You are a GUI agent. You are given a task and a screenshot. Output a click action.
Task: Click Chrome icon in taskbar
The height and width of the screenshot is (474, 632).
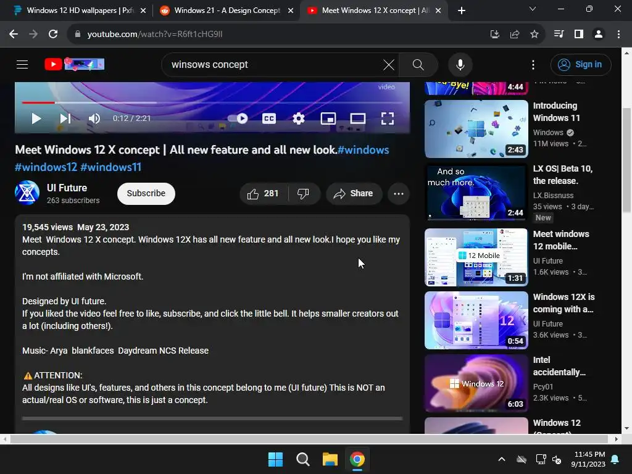click(x=357, y=459)
